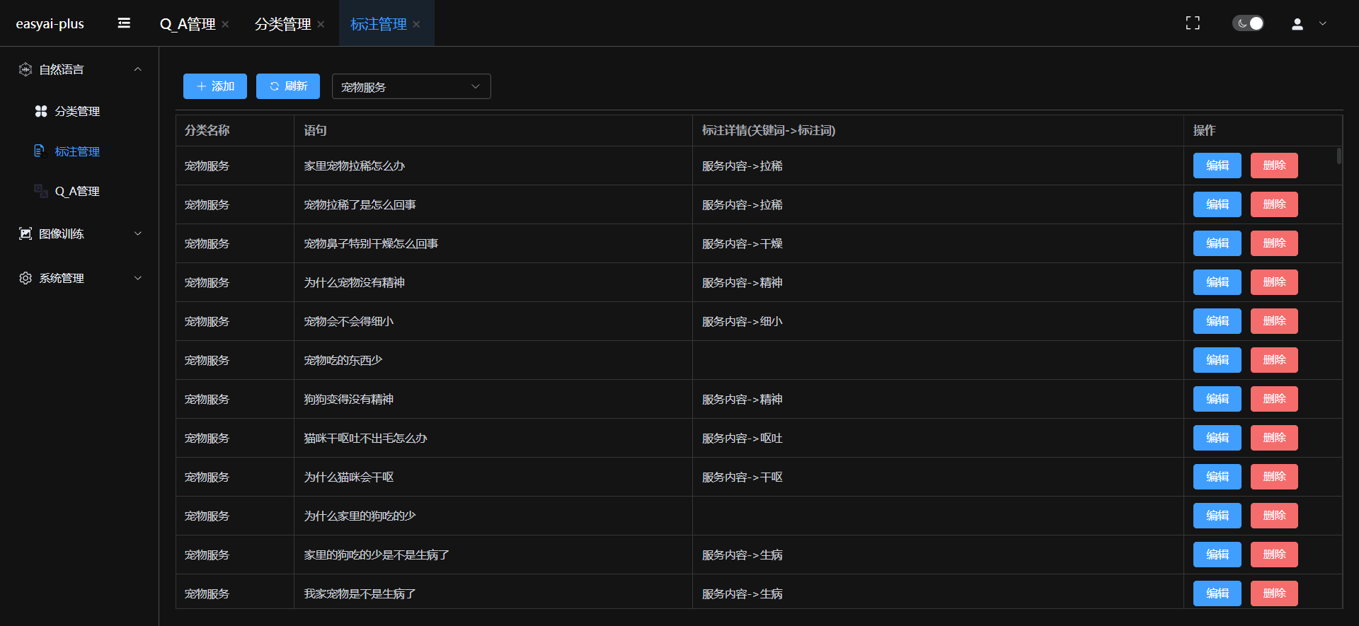1359x626 pixels.
Task: Delete the row 为什么宠物没有精神
Action: click(1274, 282)
